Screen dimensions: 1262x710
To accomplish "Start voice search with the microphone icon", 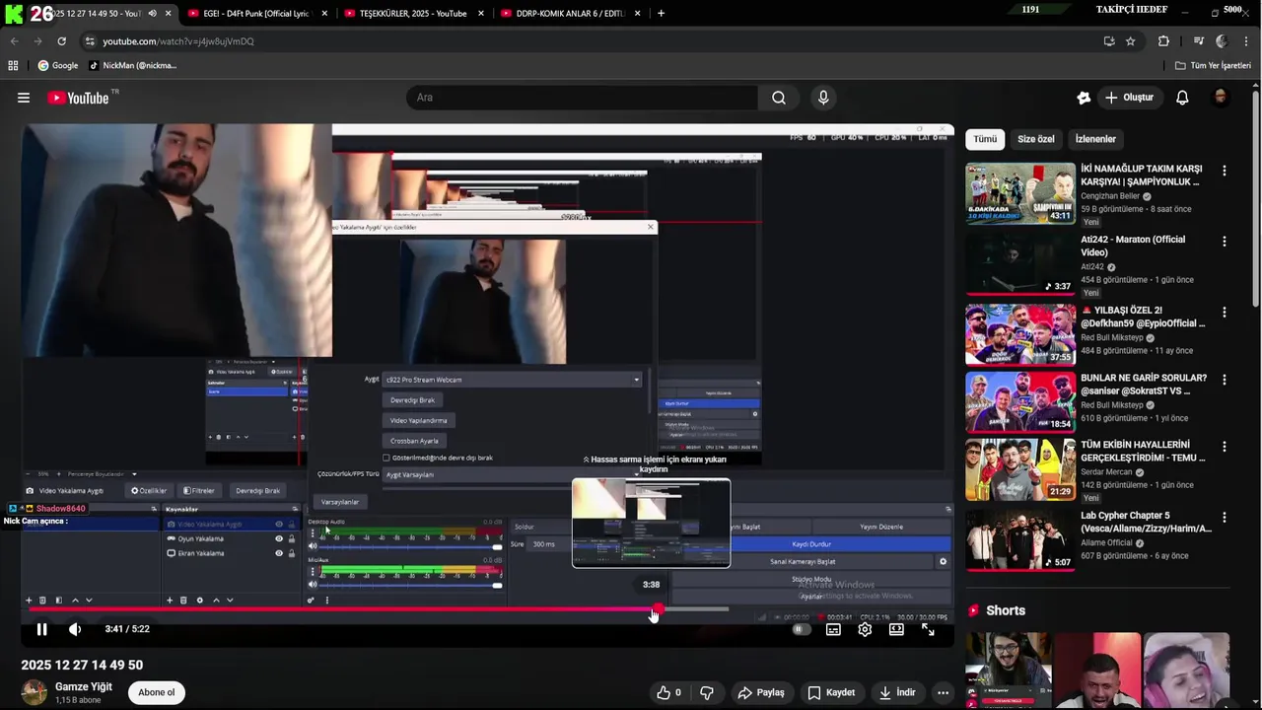I will pos(823,98).
